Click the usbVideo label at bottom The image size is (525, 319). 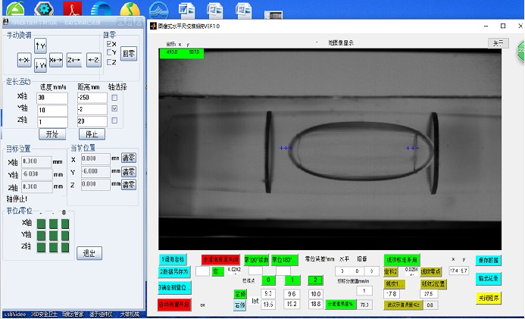15,314
